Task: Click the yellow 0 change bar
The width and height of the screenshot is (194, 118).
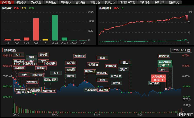Action: coord(45,40)
